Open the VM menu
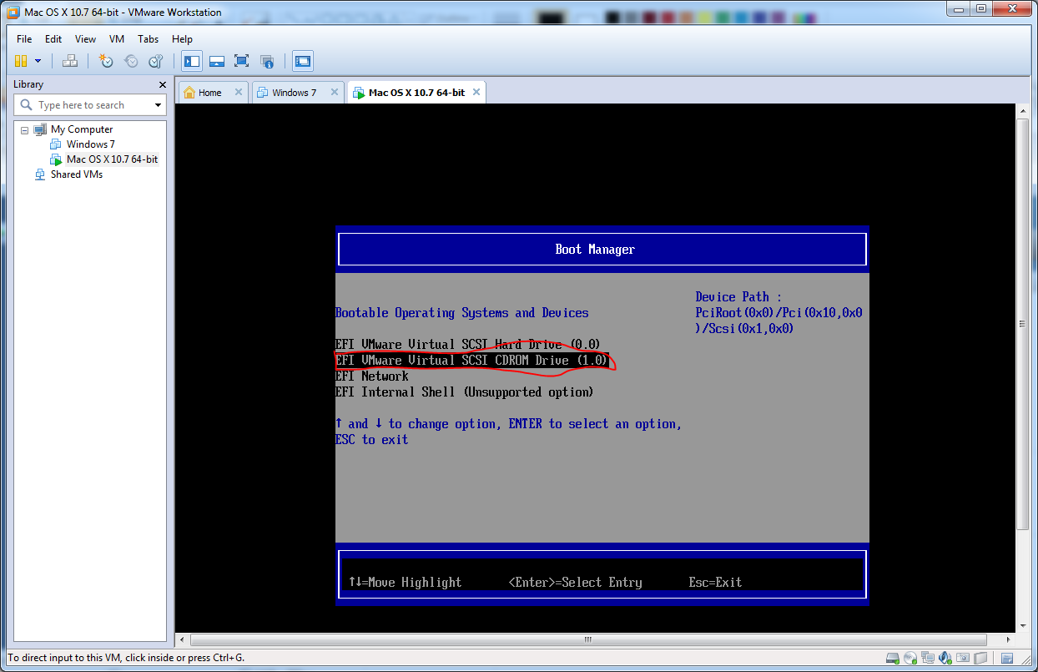 (x=117, y=39)
